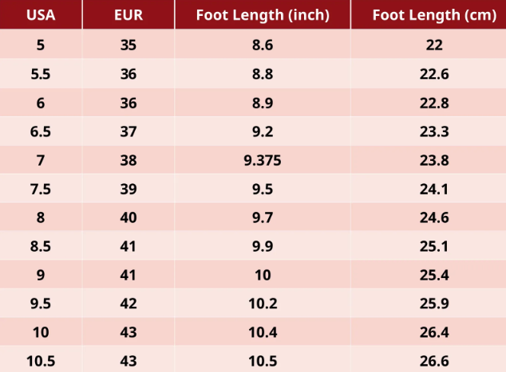This screenshot has width=506, height=372.
Task: Select USA size 6.5 cell
Action: (41, 131)
